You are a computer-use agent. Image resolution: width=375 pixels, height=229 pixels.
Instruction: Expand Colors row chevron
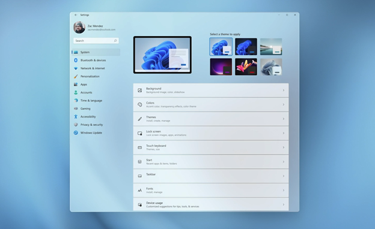click(x=284, y=105)
